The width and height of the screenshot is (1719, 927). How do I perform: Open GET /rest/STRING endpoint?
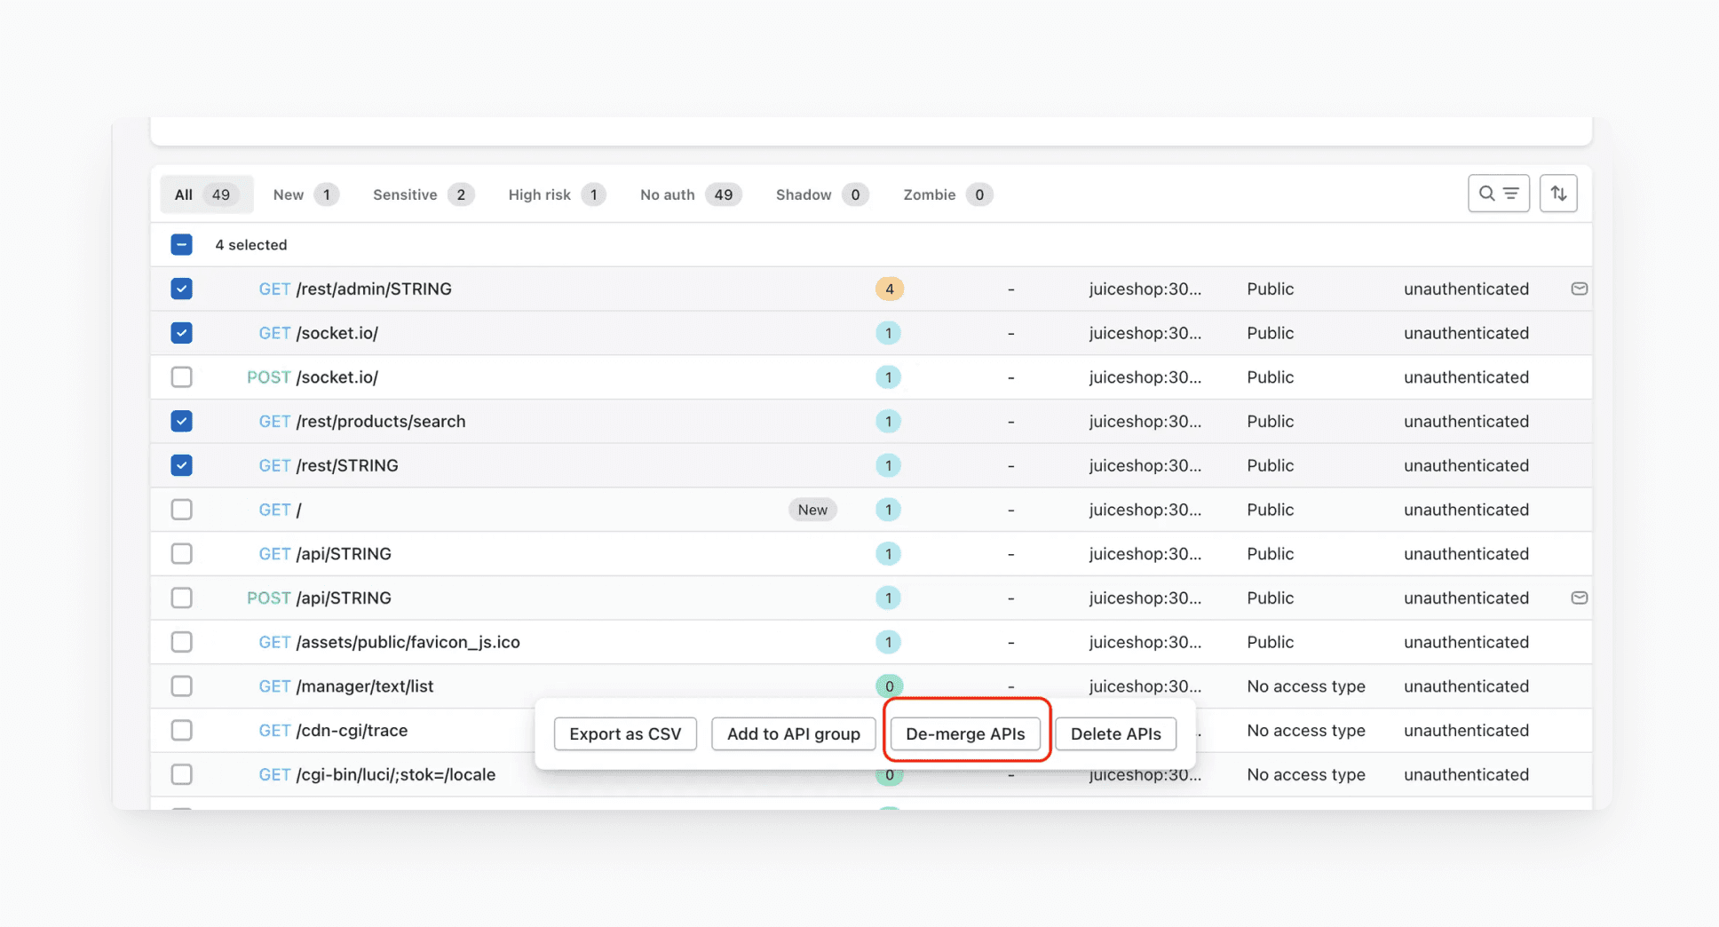329,465
